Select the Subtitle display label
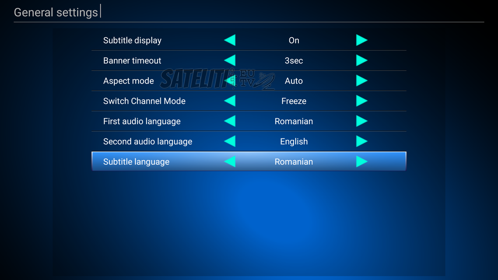This screenshot has height=280, width=498. click(x=132, y=40)
